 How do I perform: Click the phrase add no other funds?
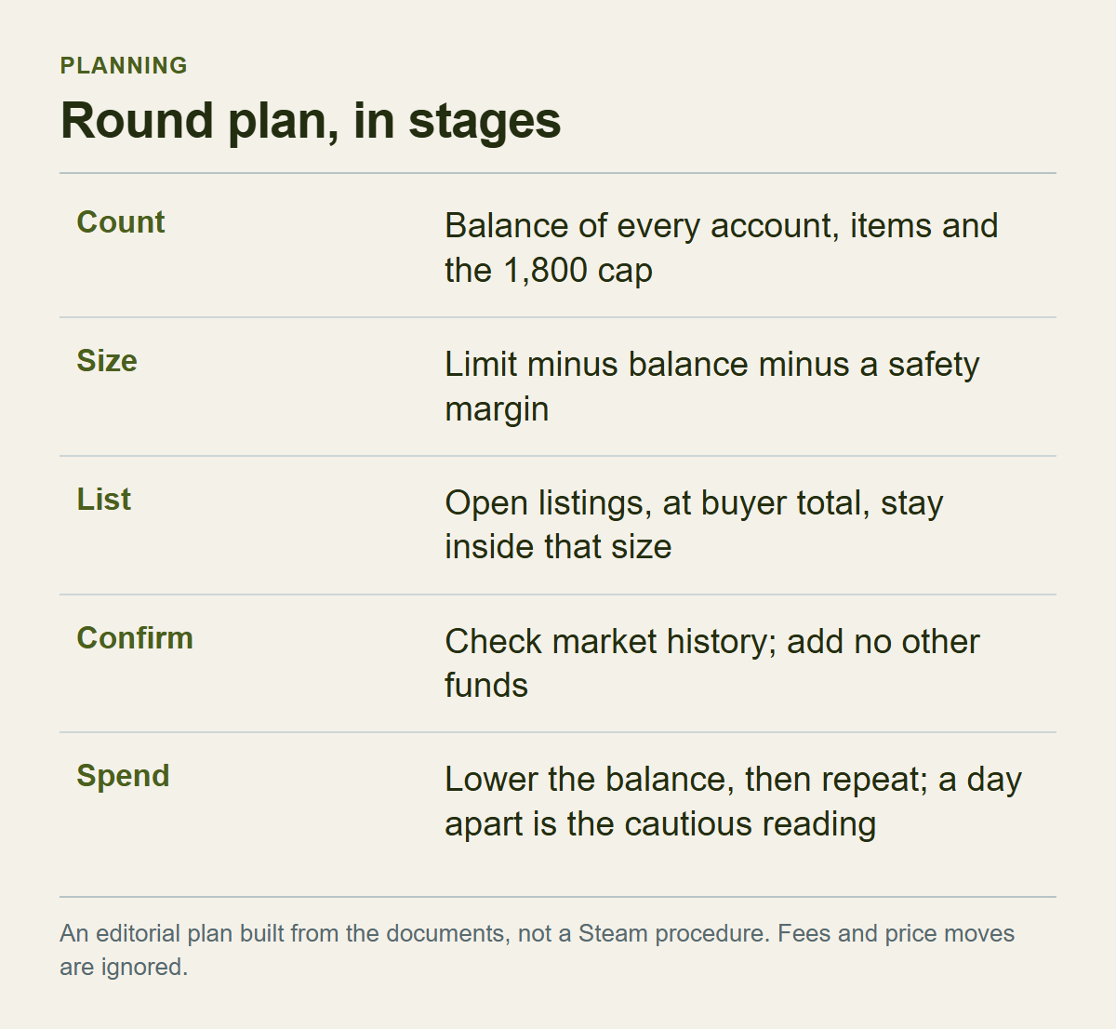[712, 663]
